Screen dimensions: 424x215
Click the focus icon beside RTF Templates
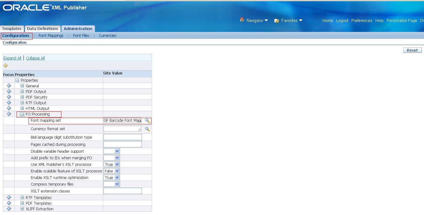pos(8,197)
